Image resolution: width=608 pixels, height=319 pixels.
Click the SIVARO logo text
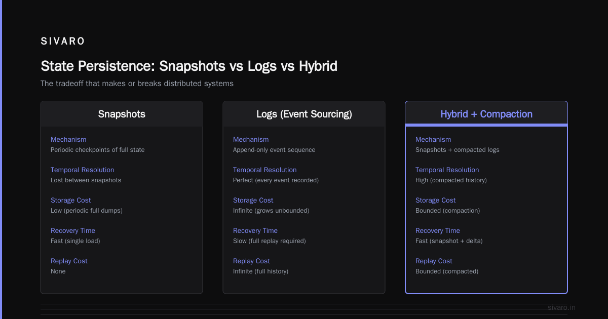63,42
